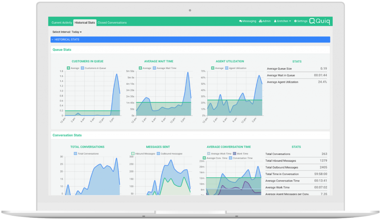Click the Average Wait in Queue row
Image resolution: width=381 pixels, height=221 pixels.
tap(297, 75)
